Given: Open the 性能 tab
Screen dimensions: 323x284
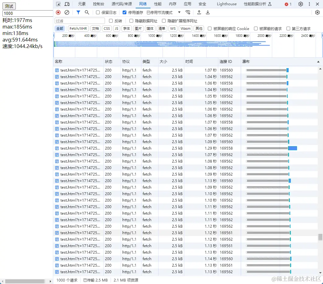Looking at the screenshot, I should tap(158, 4).
